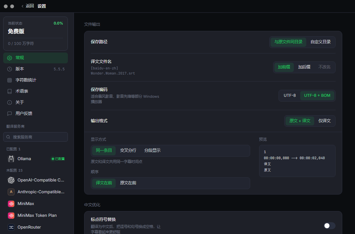355x234 pixels.
Task: Click the magnifier icon in the provider search box
Action: (x=8, y=137)
